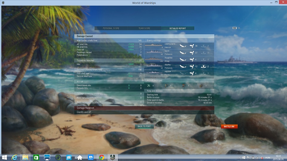Open File Explorer from the taskbar
This screenshot has width=287, height=161.
[25, 157]
